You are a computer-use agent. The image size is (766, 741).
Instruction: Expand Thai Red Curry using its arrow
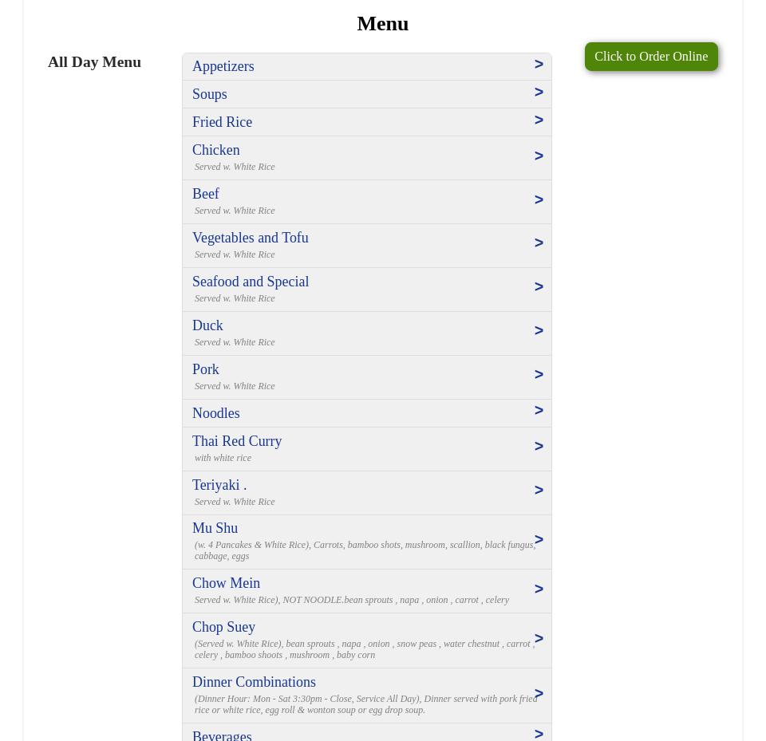click(539, 447)
